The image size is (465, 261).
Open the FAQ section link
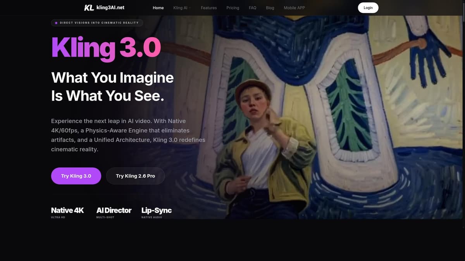point(252,8)
